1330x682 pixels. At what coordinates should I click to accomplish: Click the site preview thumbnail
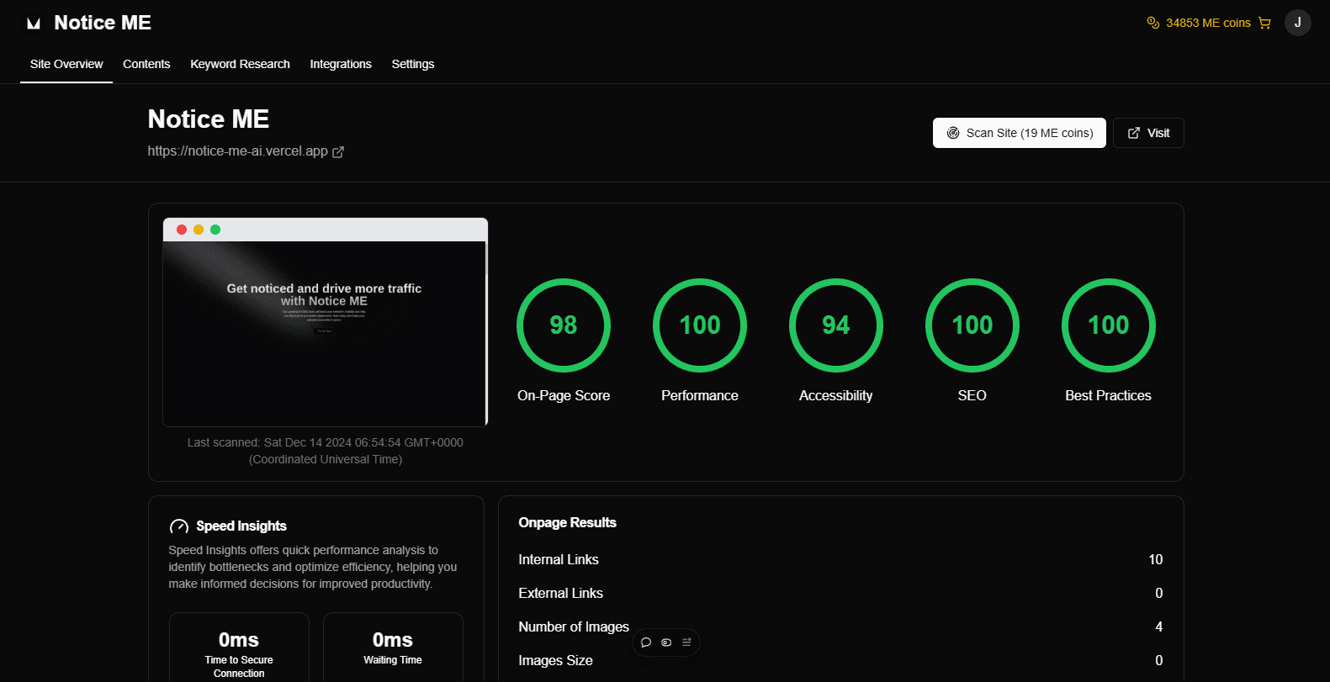326,322
